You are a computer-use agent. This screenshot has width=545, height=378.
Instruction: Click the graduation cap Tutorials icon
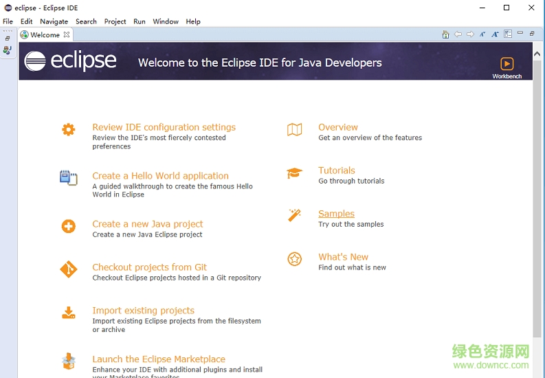click(x=294, y=173)
